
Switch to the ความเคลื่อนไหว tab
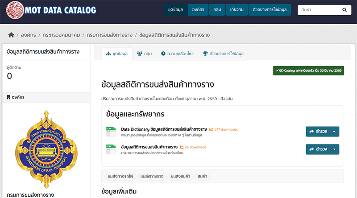point(177,54)
